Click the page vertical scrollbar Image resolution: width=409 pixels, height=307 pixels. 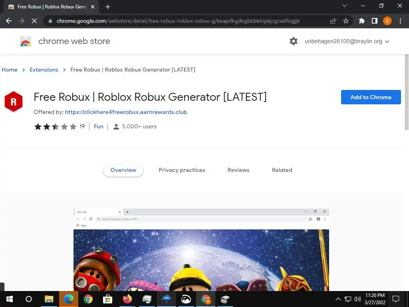point(406,92)
